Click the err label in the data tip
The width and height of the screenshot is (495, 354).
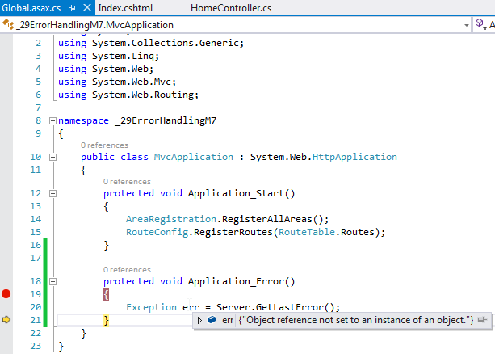tap(228, 320)
